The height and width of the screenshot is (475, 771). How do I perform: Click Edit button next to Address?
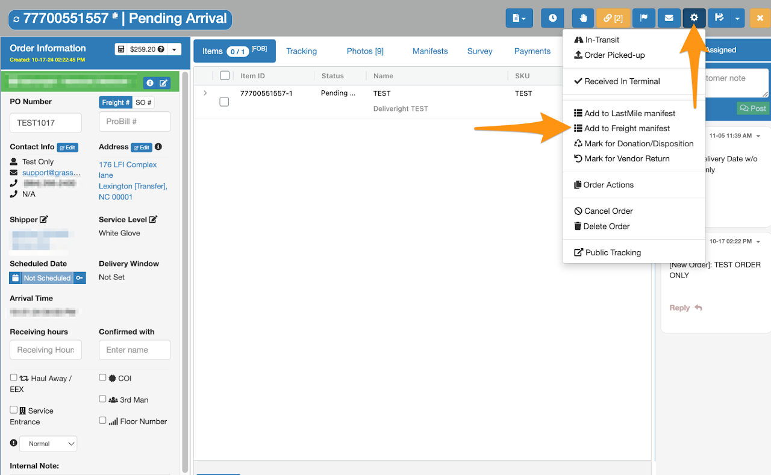pos(142,147)
